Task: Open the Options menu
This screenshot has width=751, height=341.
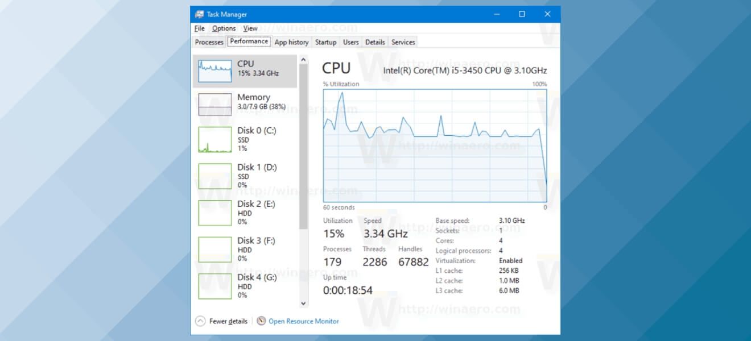Action: tap(224, 28)
